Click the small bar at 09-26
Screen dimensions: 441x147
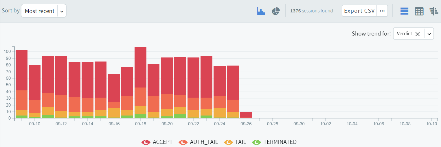[x=246, y=115]
